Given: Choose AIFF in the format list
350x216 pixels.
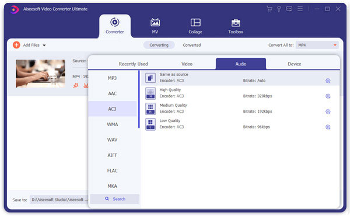Looking at the screenshot, I should pyautogui.click(x=112, y=155).
